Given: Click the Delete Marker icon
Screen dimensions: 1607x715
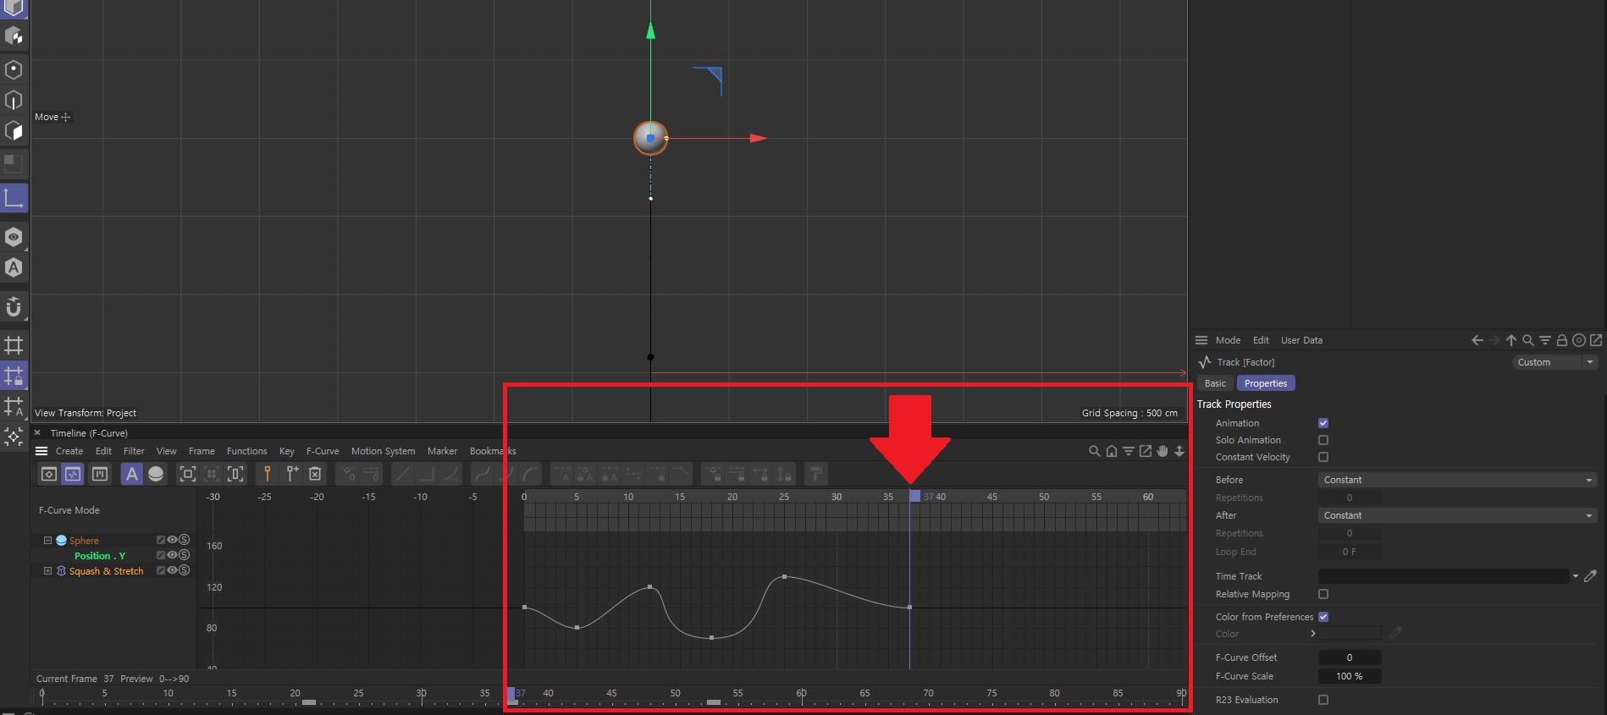Looking at the screenshot, I should [x=315, y=474].
